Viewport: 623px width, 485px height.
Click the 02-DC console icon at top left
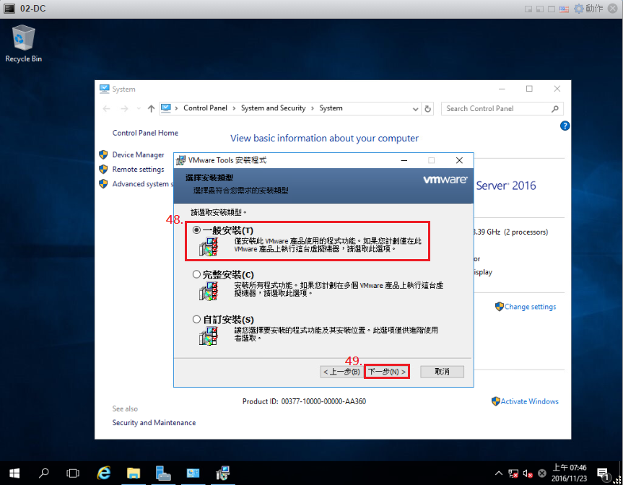click(x=9, y=9)
